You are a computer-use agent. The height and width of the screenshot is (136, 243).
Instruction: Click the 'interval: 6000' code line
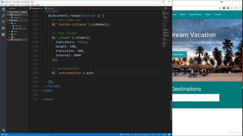[x=68, y=55]
